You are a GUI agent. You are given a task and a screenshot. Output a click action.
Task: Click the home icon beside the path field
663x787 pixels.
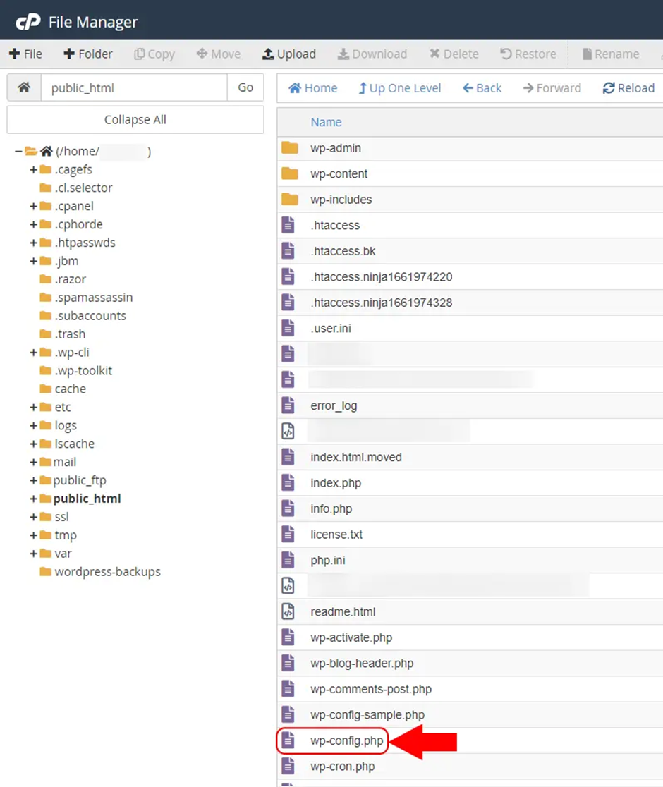(24, 87)
